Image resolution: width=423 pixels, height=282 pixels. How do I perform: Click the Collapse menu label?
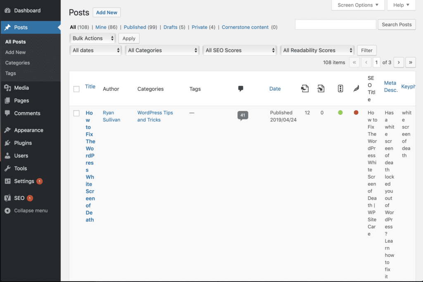tap(31, 211)
